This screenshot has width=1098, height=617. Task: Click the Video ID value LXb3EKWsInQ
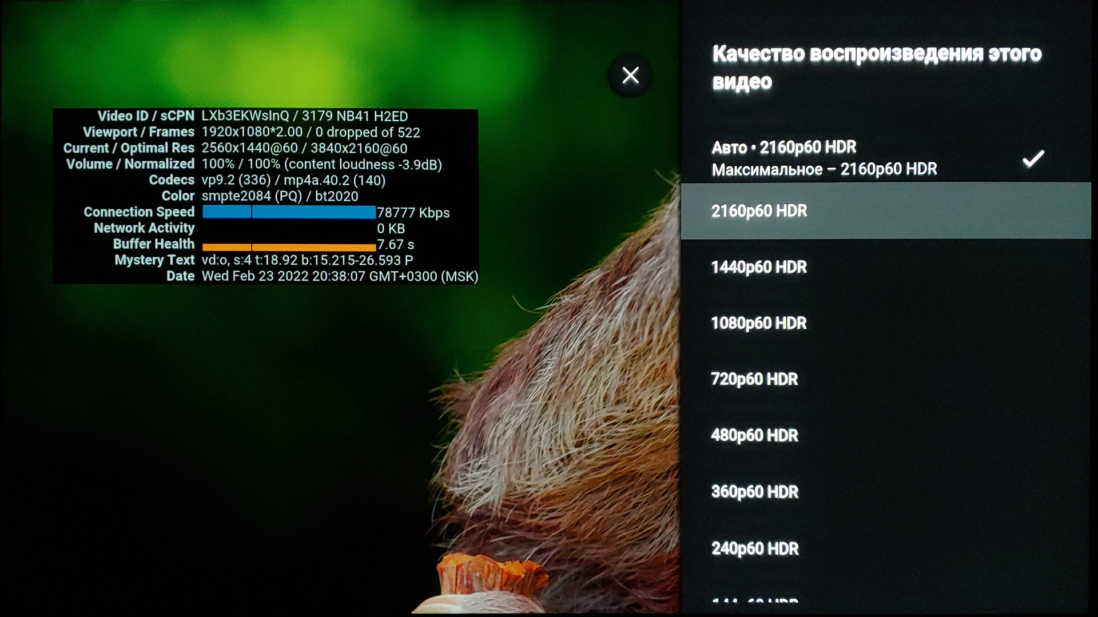[245, 116]
